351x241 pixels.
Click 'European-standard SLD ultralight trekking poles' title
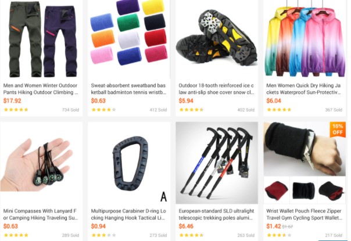(x=216, y=214)
